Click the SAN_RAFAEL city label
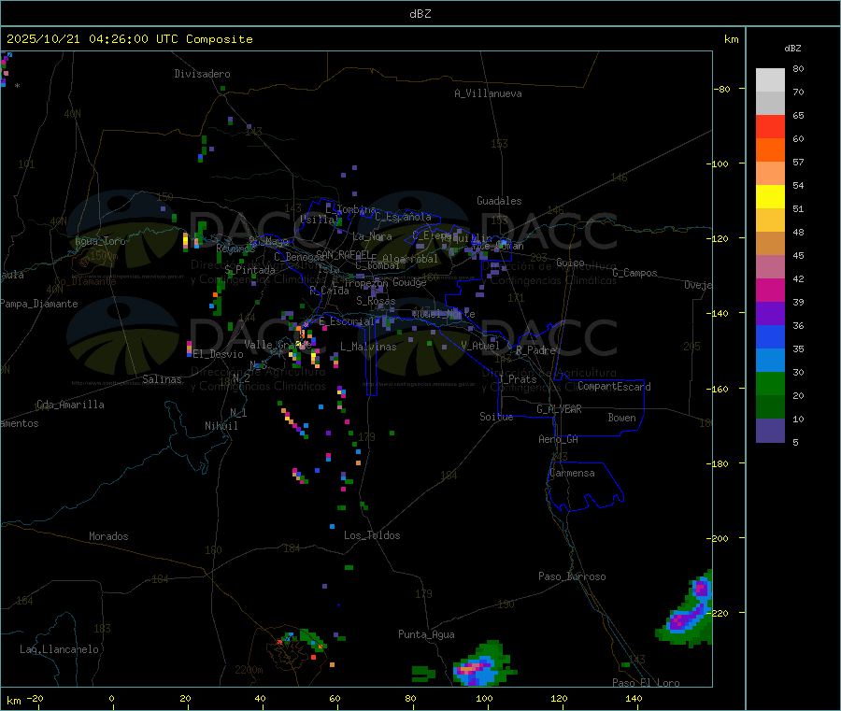 pos(343,254)
